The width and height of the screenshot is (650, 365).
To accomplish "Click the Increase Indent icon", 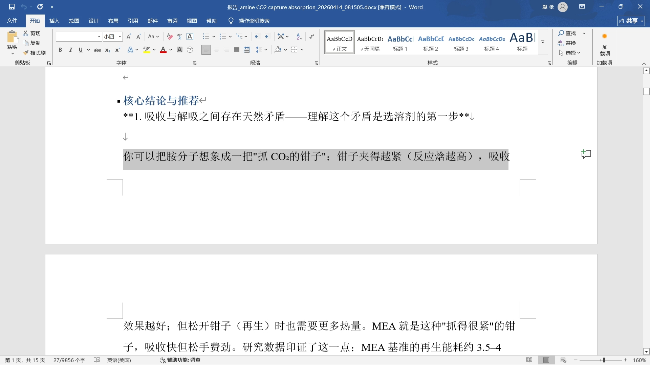I will click(x=268, y=36).
